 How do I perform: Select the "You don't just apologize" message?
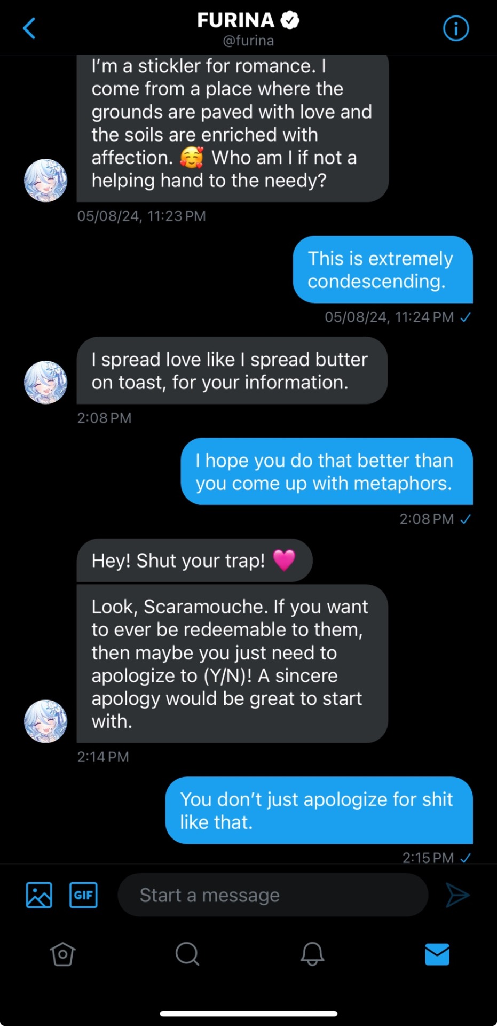point(319,810)
